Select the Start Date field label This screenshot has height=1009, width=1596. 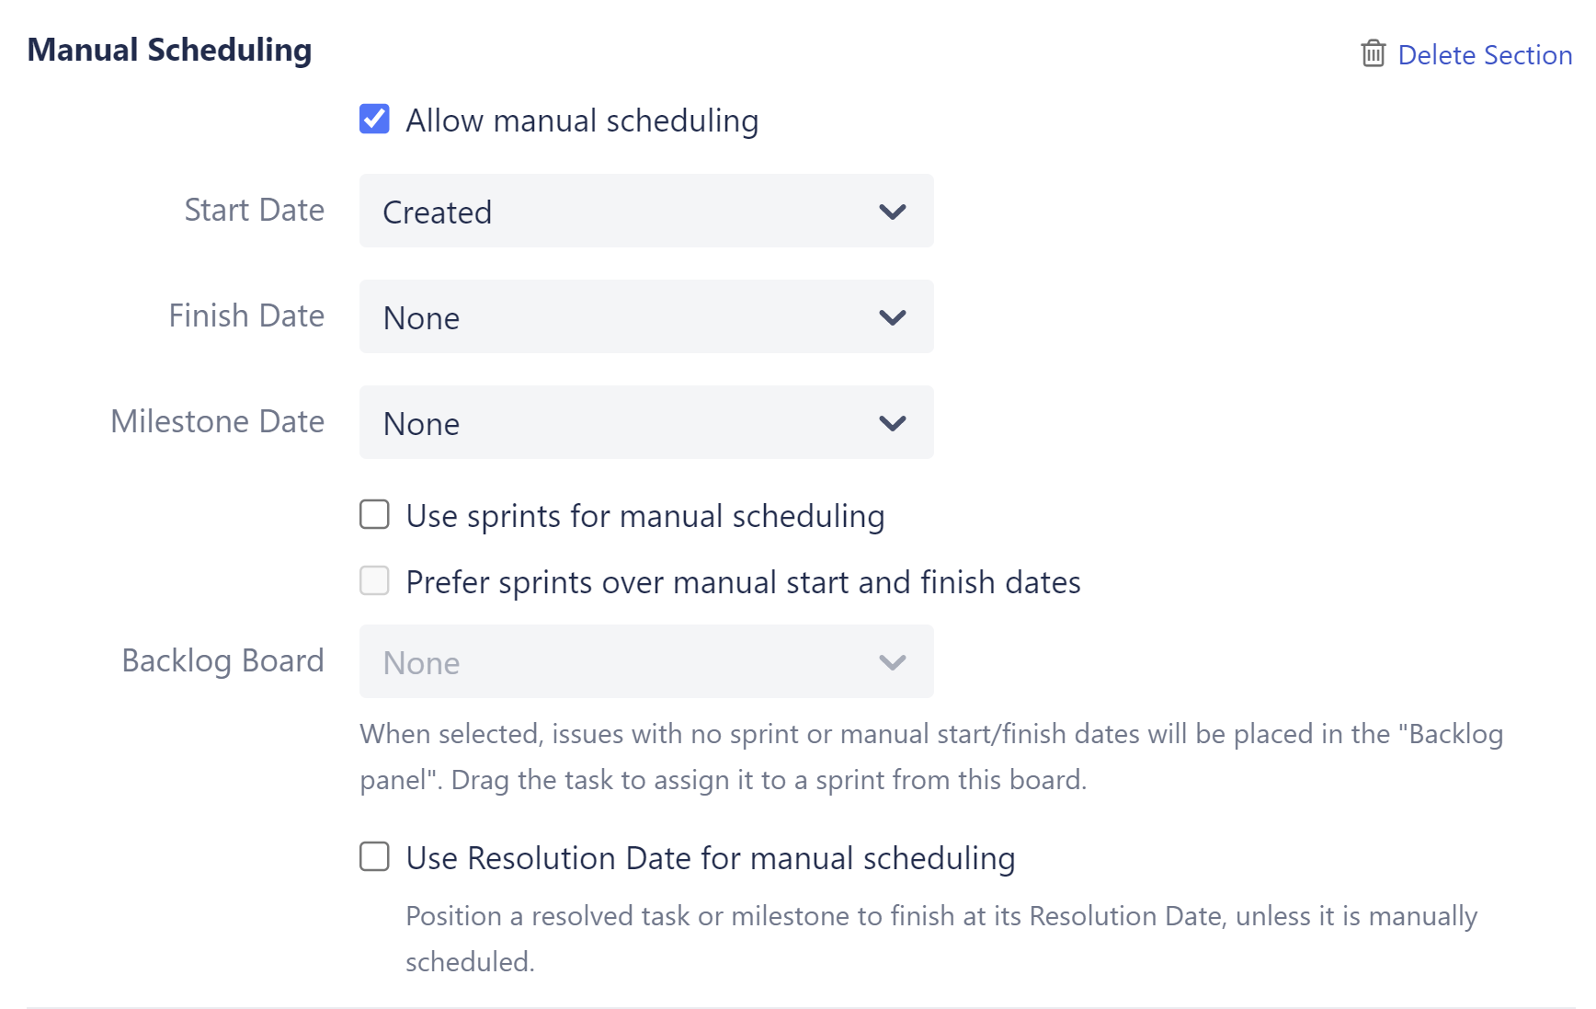pos(255,210)
